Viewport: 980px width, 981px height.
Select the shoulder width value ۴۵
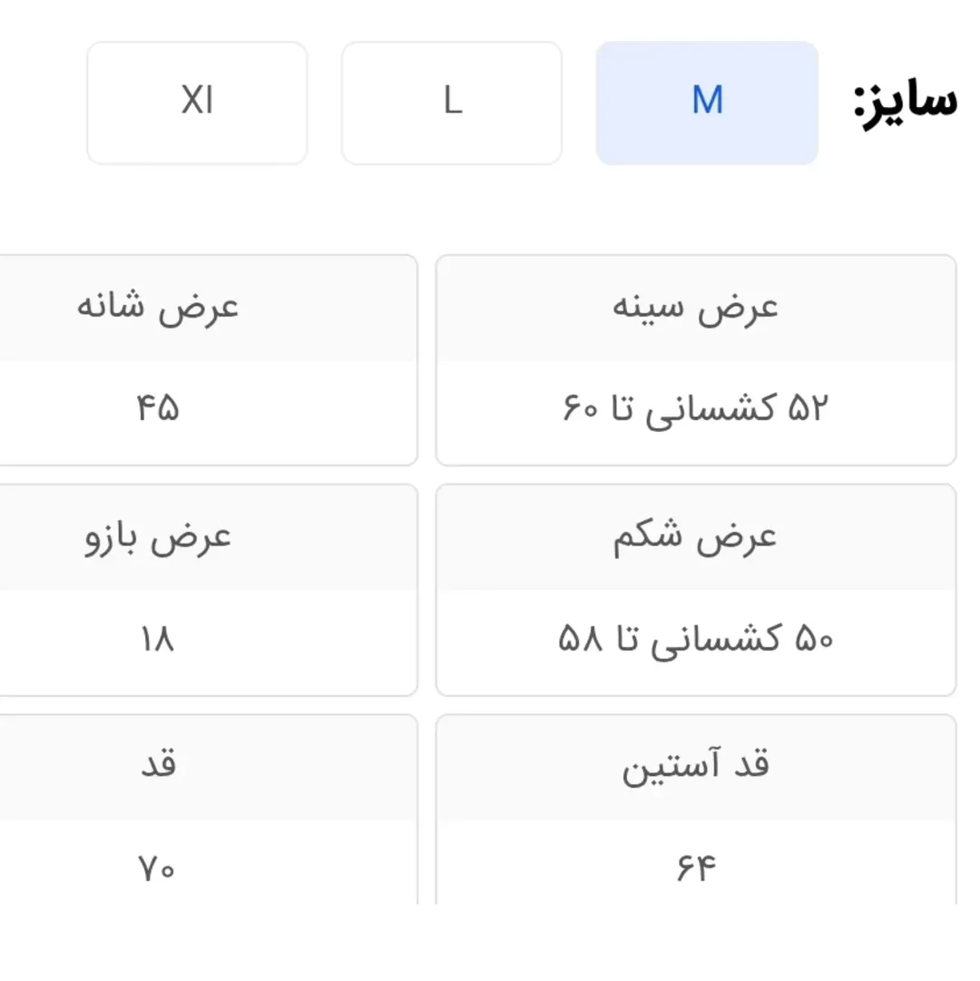tap(158, 410)
